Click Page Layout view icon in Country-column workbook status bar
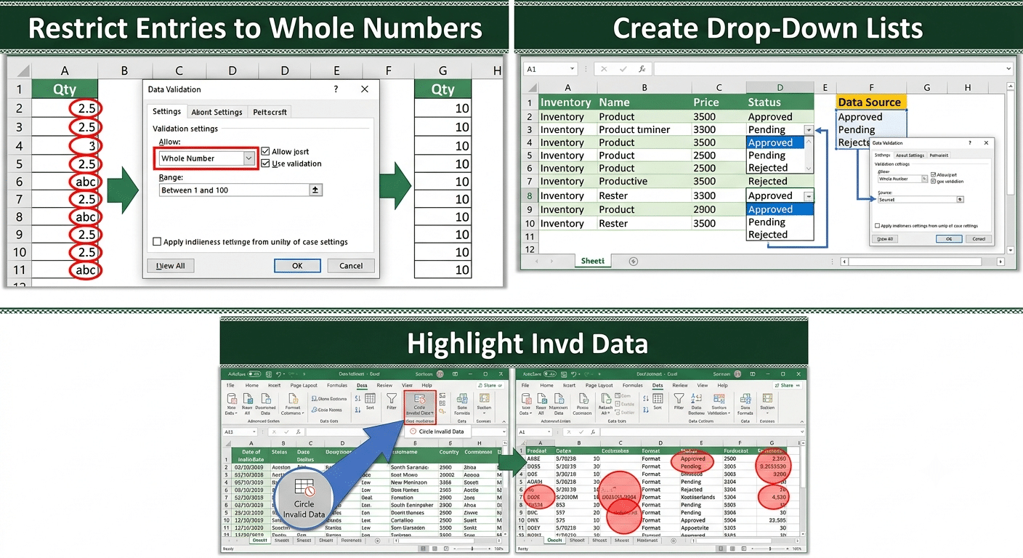Viewport: 1023px width, 558px height. click(434, 549)
